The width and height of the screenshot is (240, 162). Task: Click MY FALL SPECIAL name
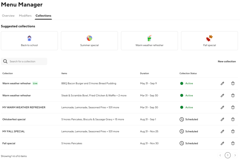[14, 131]
